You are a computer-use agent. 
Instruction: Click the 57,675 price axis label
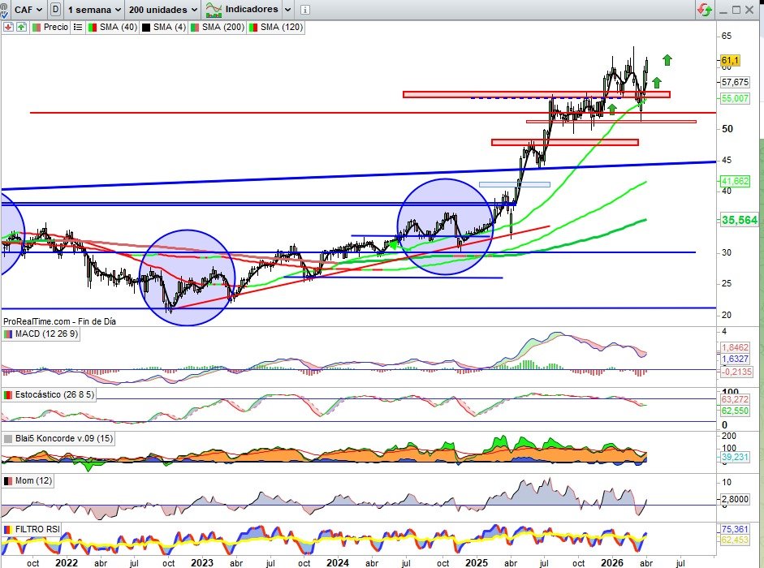735,82
